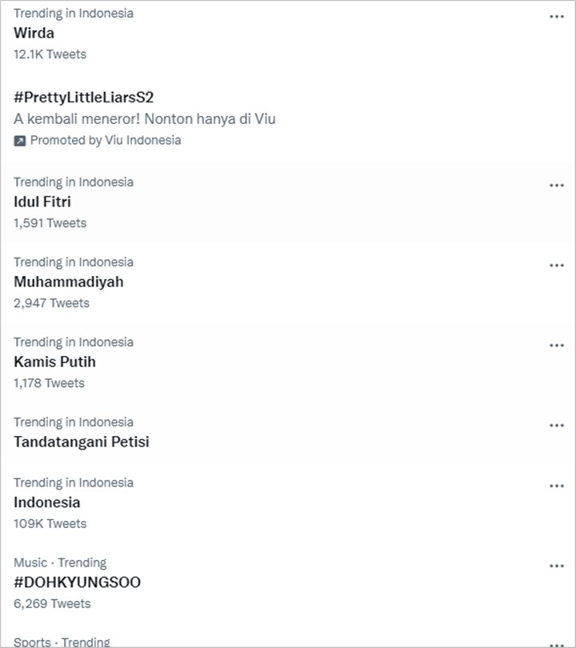
Task: Open more options for Indonesia trend
Action: coord(557,486)
